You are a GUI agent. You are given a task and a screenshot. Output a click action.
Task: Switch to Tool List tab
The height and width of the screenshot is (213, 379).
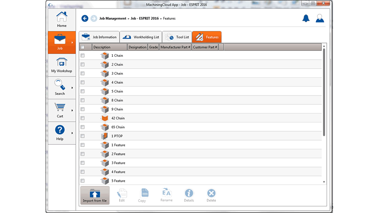[x=177, y=37]
